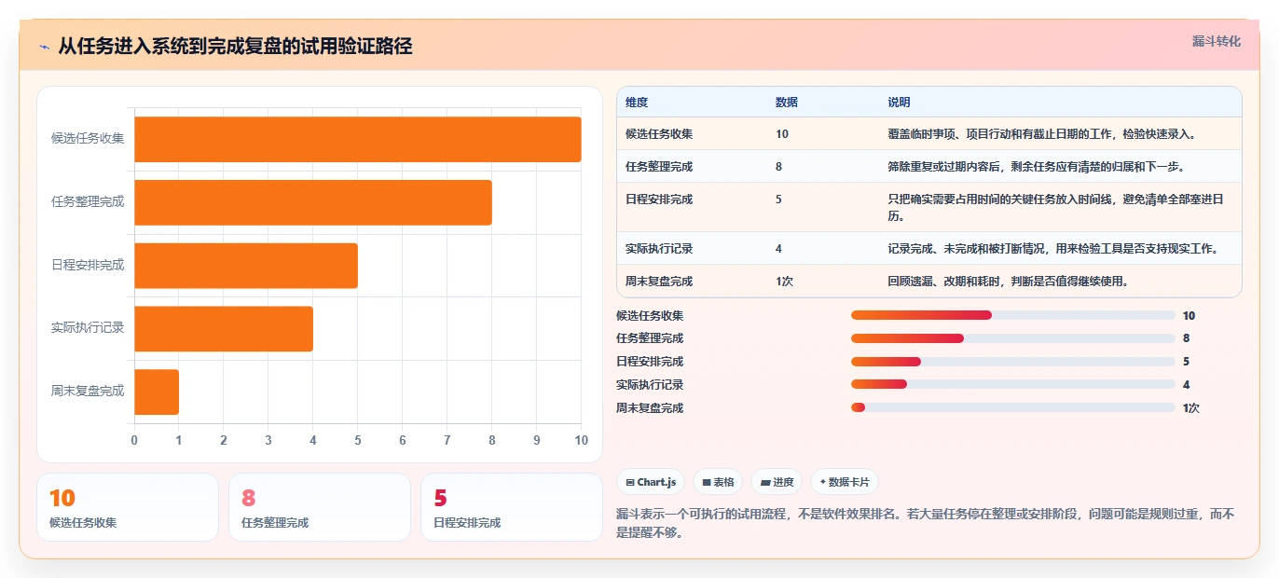Click the 日程安排完成 cell in the table
The width and height of the screenshot is (1279, 578).
pyautogui.click(x=659, y=199)
